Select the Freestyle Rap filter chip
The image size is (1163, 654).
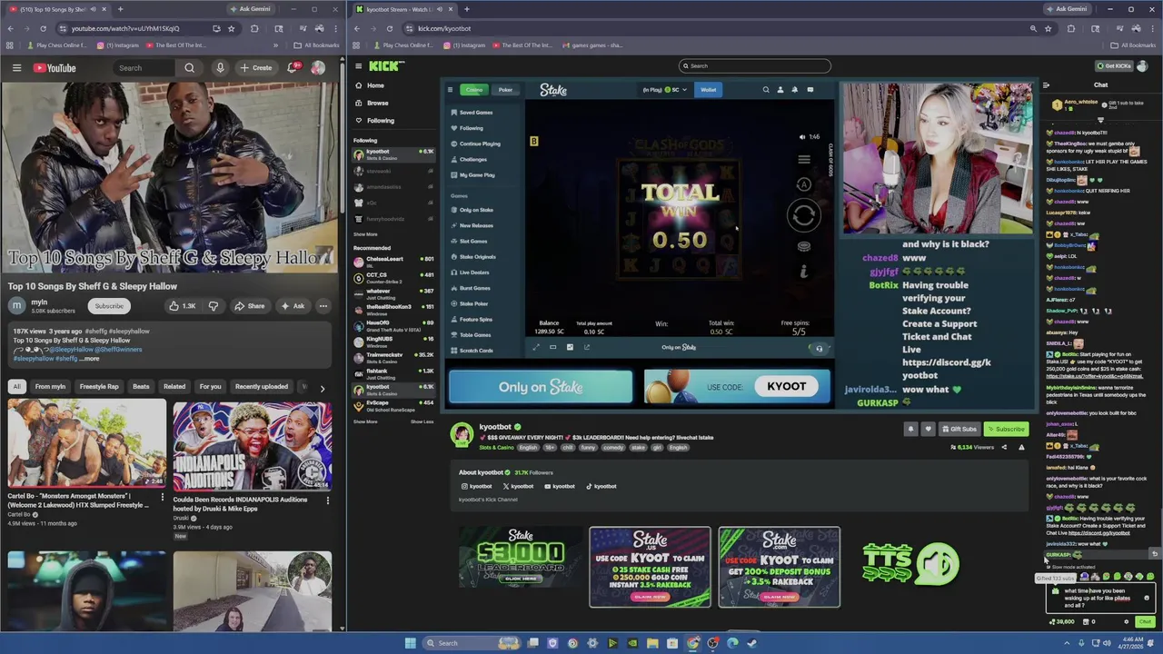click(x=99, y=387)
